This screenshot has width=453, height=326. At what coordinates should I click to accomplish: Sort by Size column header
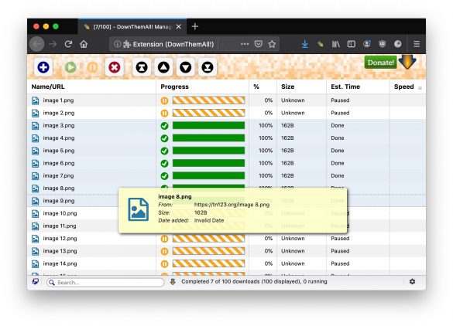(x=288, y=87)
